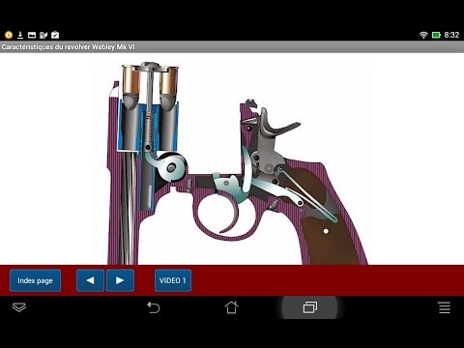Play VIDEO 1
This screenshot has width=464, height=348.
[x=173, y=280]
